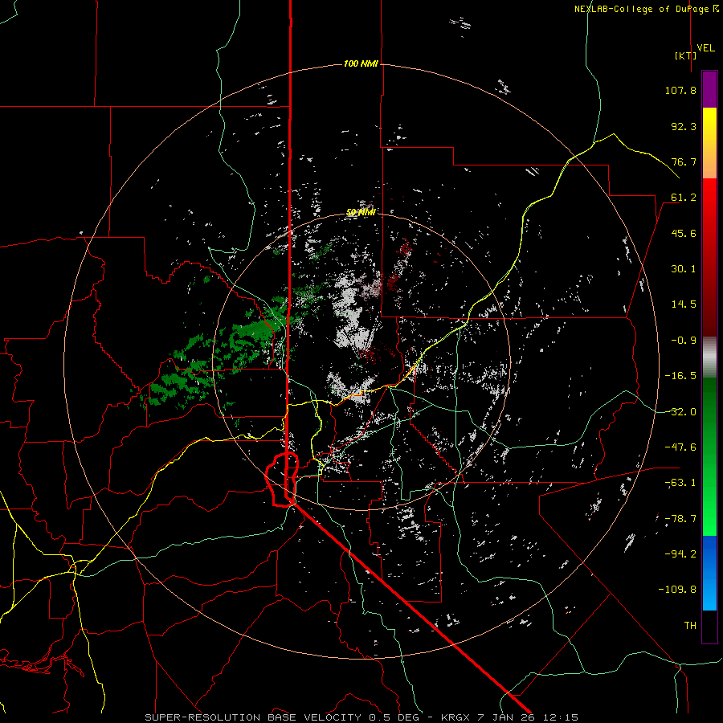The height and width of the screenshot is (723, 723).
Task: Pick the gray near-zero segment of the color bar
Action: click(709, 357)
